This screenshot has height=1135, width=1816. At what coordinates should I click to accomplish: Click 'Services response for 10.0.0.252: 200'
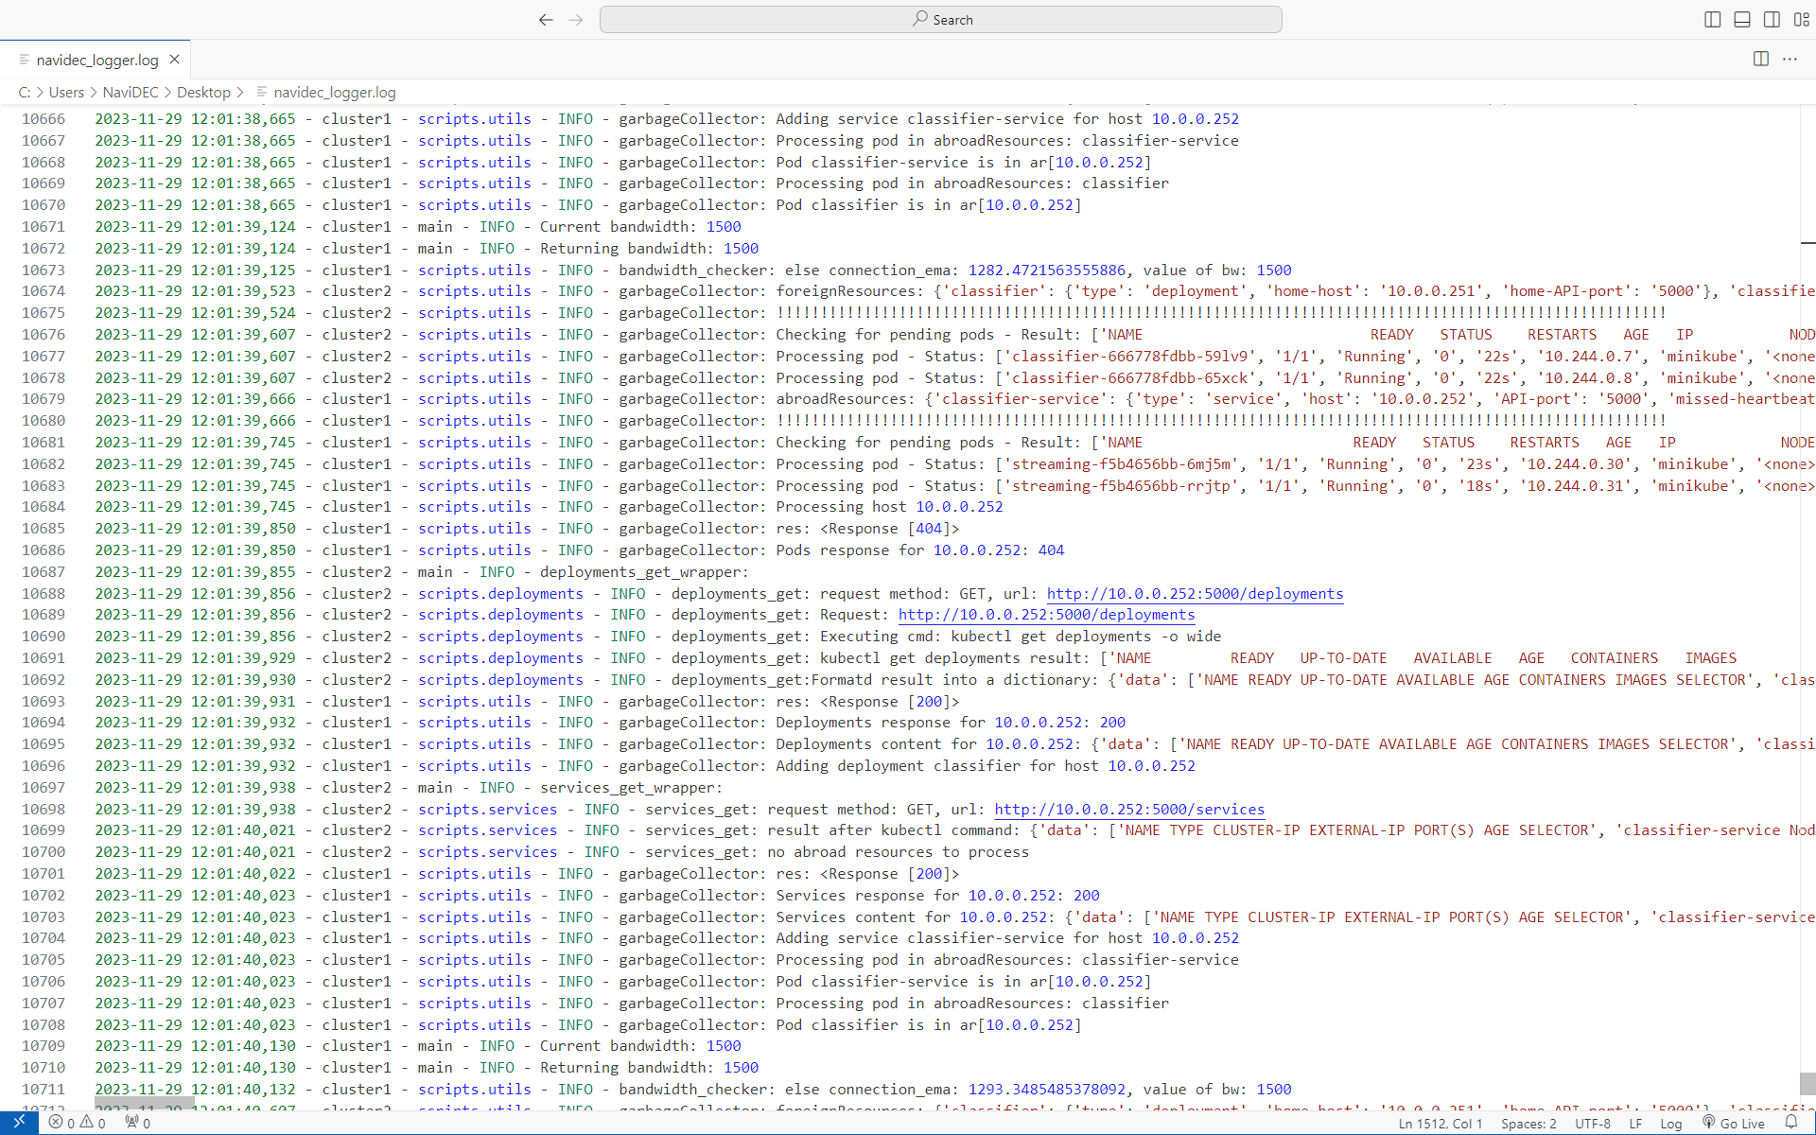click(937, 896)
